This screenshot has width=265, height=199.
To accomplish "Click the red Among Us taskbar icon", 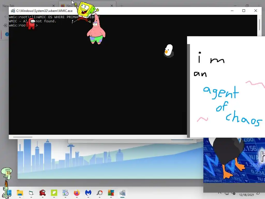I will (42, 193).
